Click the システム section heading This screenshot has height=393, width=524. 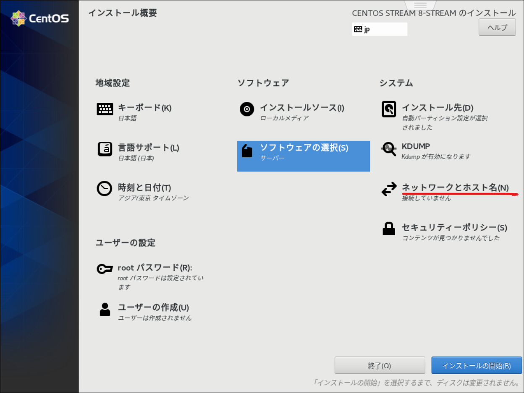pos(396,83)
